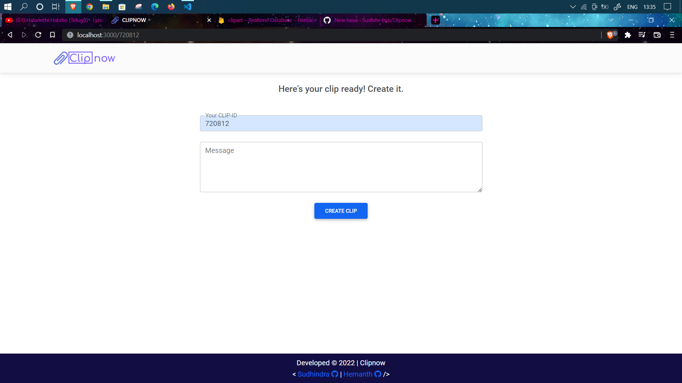This screenshot has height=383, width=682.
Task: Reload the current page
Action: point(38,35)
